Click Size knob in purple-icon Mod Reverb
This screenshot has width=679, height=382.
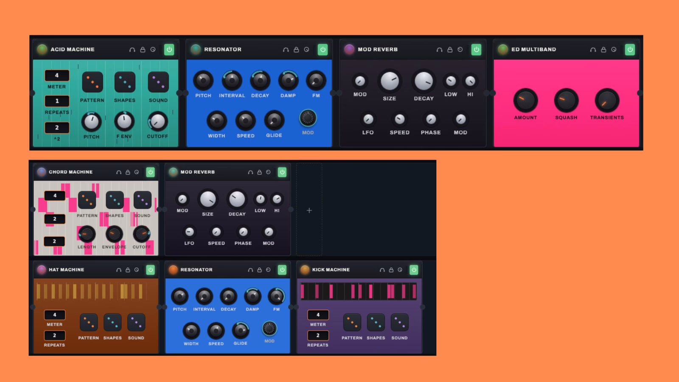click(390, 81)
